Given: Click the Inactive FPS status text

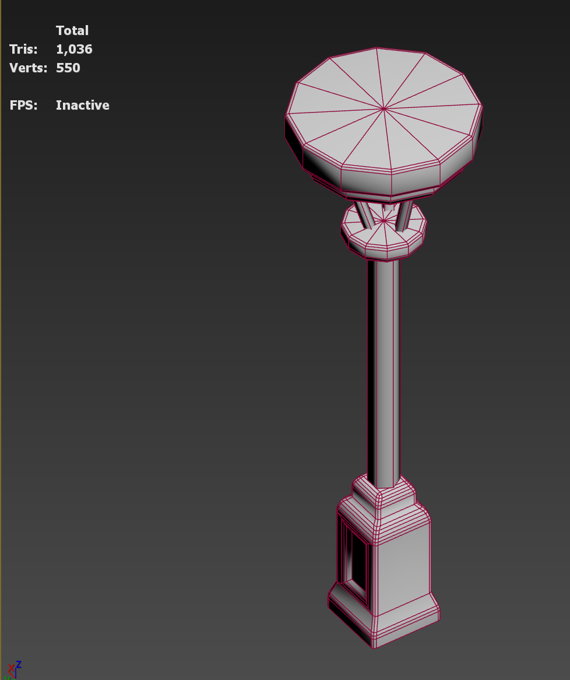Looking at the screenshot, I should 82,105.
